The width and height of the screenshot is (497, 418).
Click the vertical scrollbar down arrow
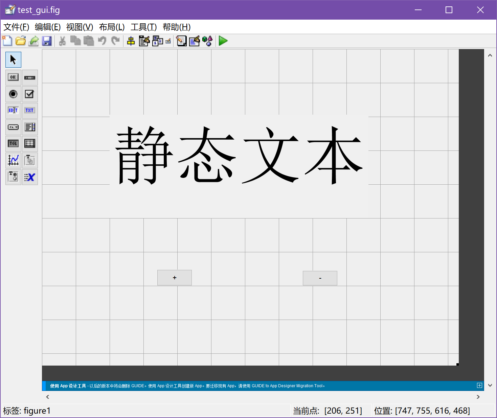(490, 385)
